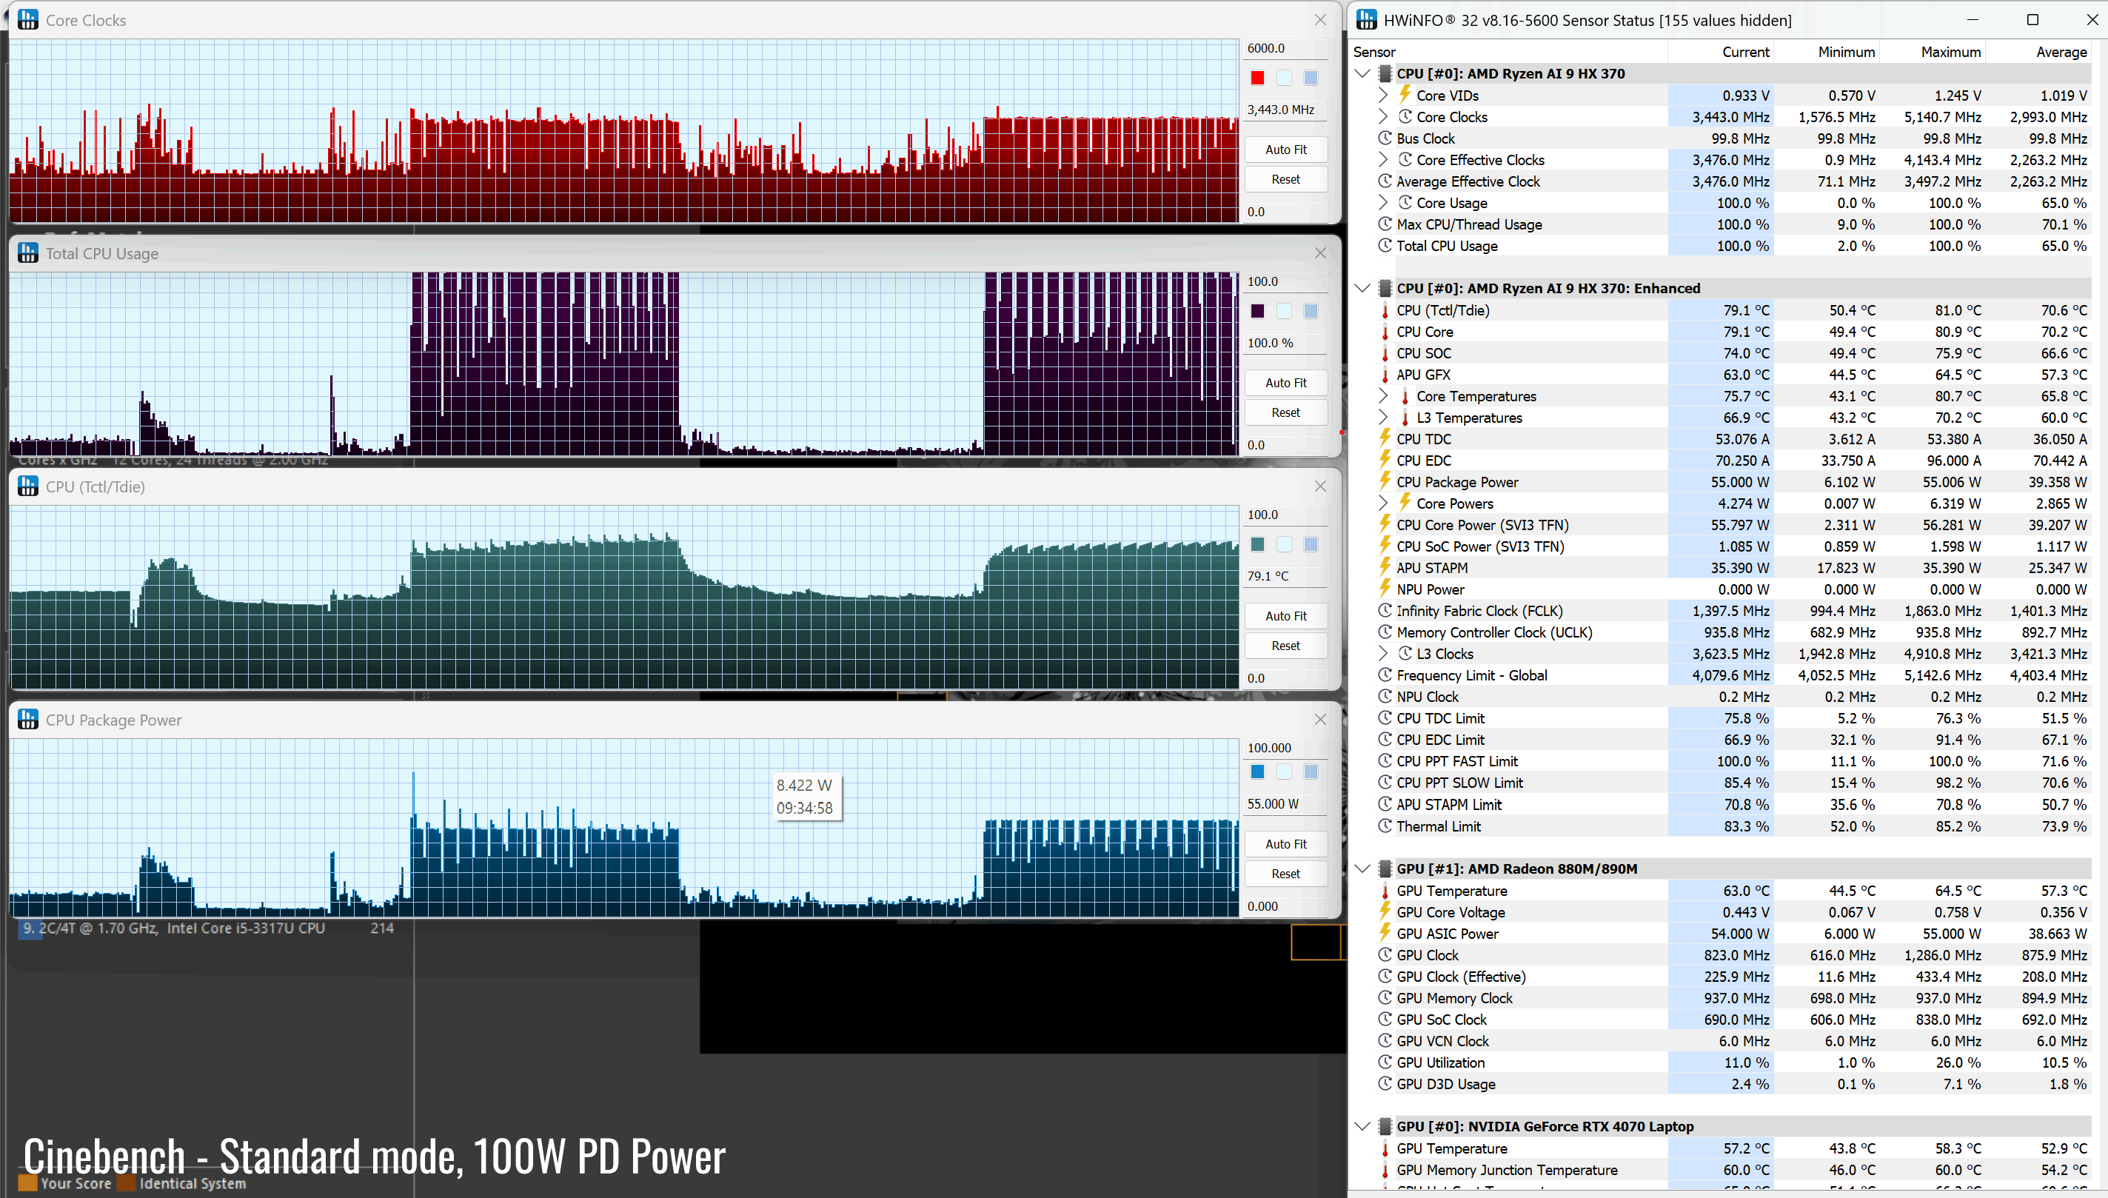Image resolution: width=2108 pixels, height=1198 pixels.
Task: Close the Core Clocks graph window
Action: click(x=1321, y=20)
